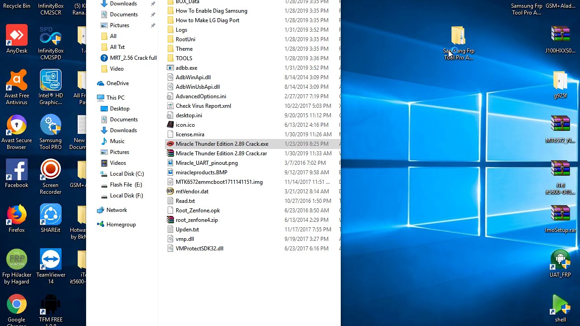Select J100HXXS0 archive on desktop
The height and width of the screenshot is (326, 580).
point(561,40)
